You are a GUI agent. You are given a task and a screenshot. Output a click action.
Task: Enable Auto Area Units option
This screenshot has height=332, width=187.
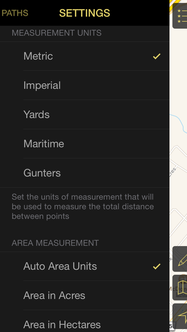click(60, 266)
